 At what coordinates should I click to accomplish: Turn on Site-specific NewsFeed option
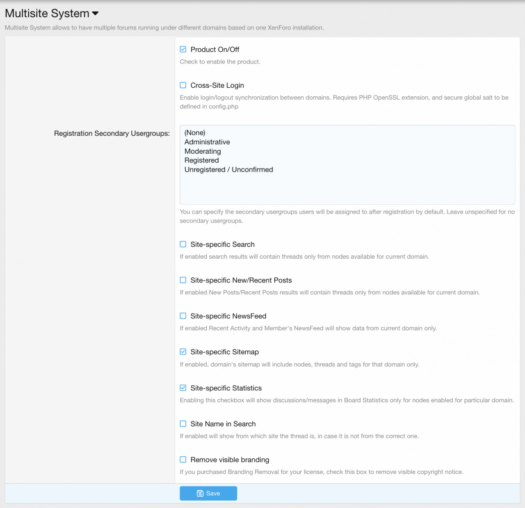[x=183, y=316]
